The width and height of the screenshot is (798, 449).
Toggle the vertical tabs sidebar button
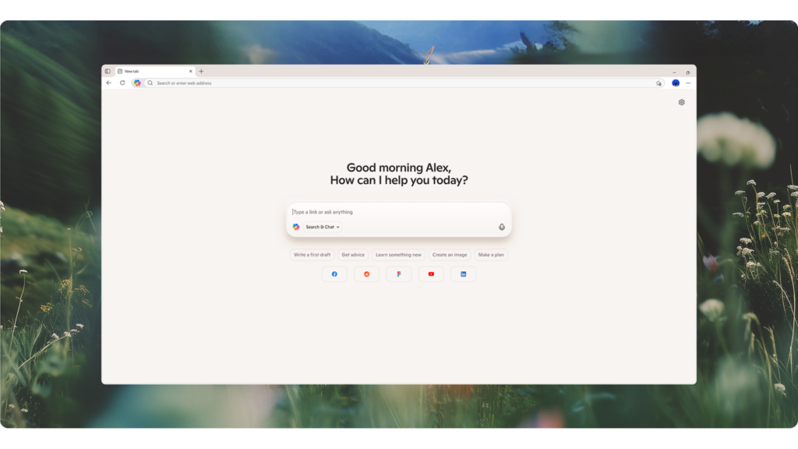pos(108,71)
